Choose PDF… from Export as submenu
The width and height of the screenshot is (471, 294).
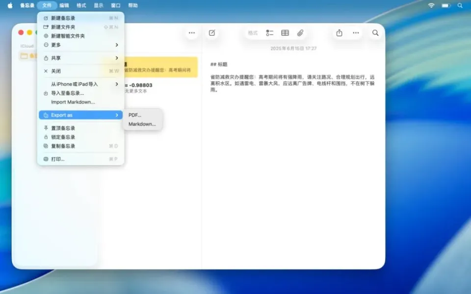click(135, 115)
